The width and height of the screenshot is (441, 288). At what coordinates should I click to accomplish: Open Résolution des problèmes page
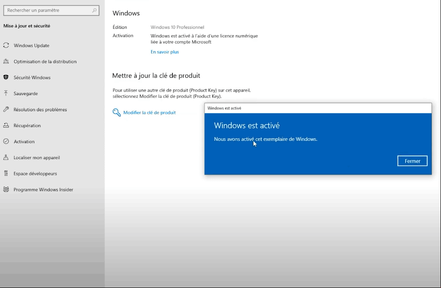pos(40,110)
